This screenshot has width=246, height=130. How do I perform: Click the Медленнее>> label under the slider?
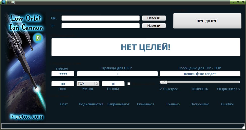229,89
